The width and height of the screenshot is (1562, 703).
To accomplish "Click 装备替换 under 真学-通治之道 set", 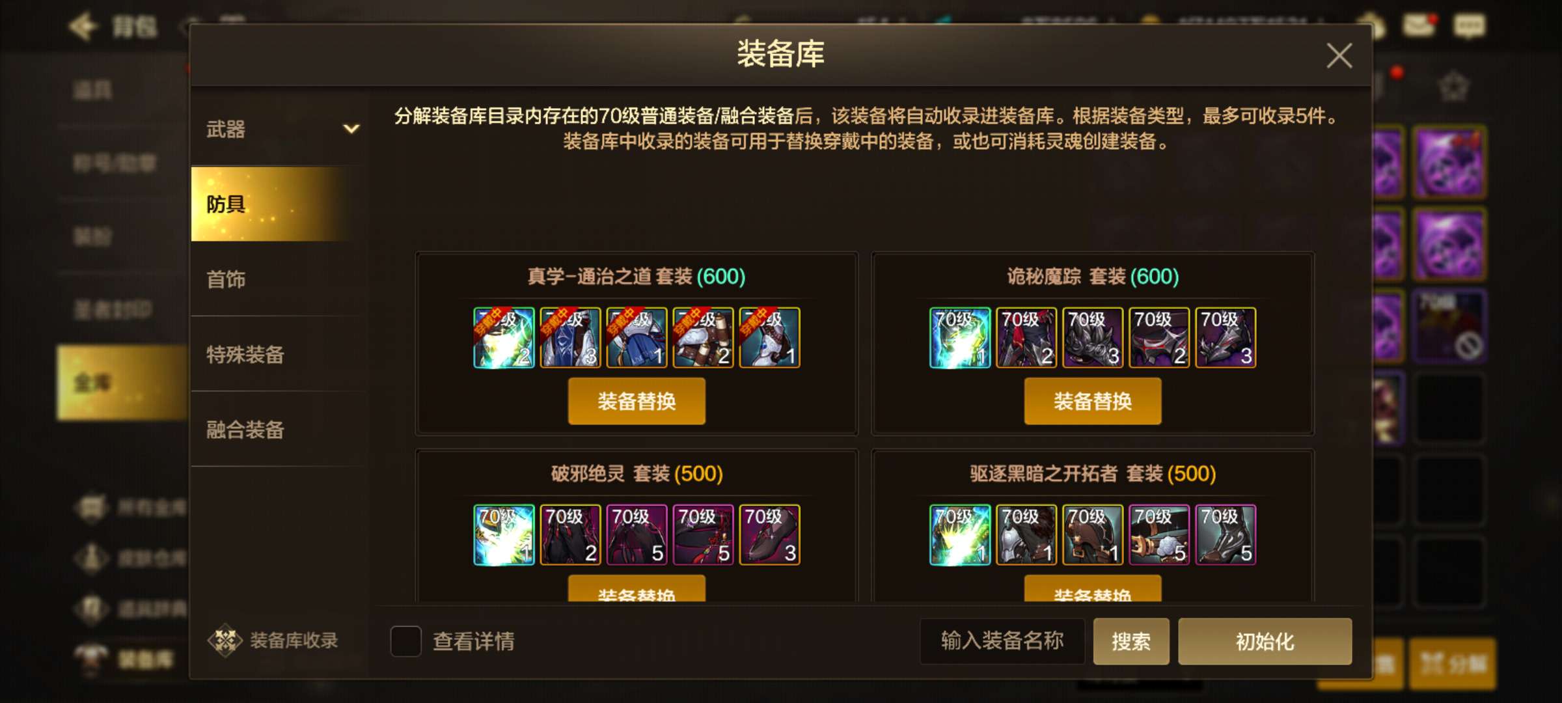I will click(x=637, y=401).
